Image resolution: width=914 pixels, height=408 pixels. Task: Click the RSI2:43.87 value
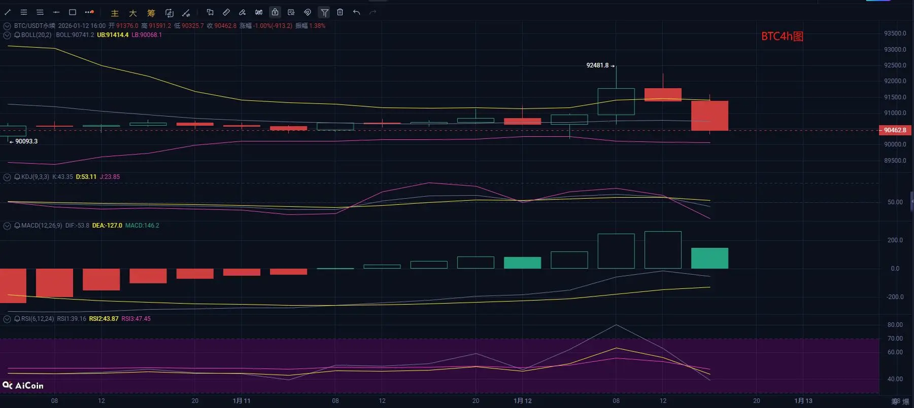tap(104, 319)
